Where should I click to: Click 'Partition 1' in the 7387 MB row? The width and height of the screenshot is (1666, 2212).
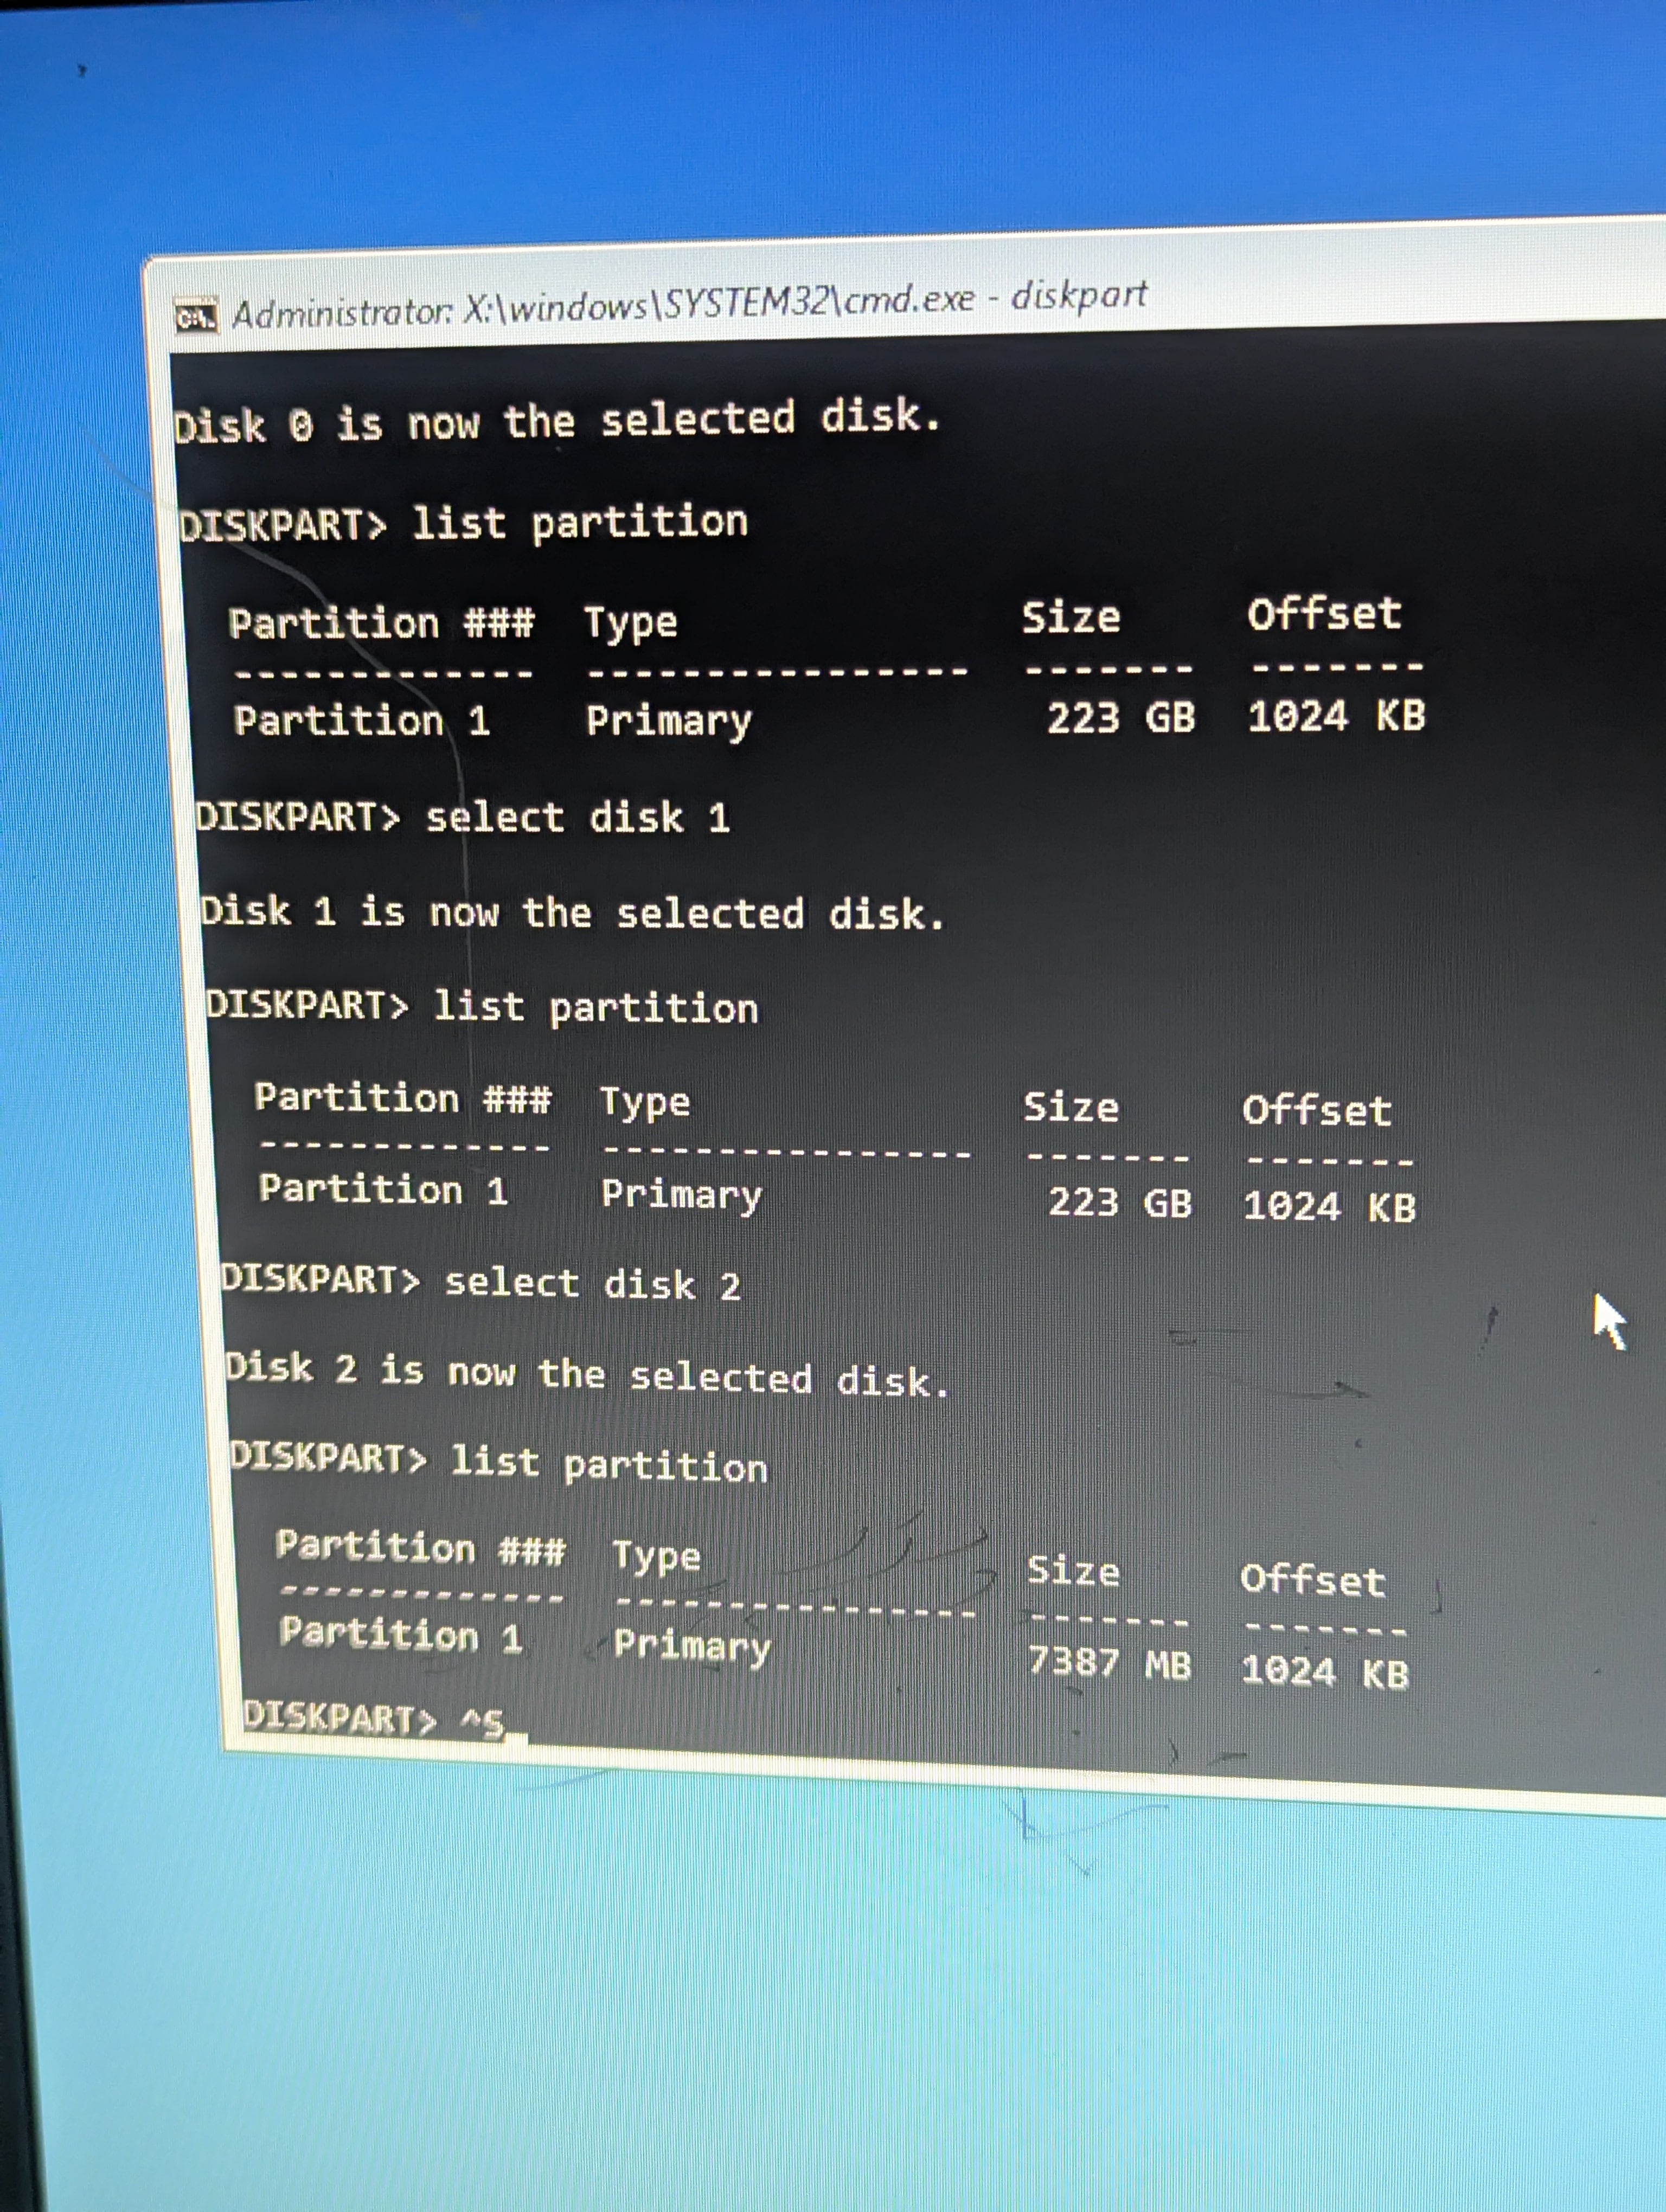[x=401, y=1635]
